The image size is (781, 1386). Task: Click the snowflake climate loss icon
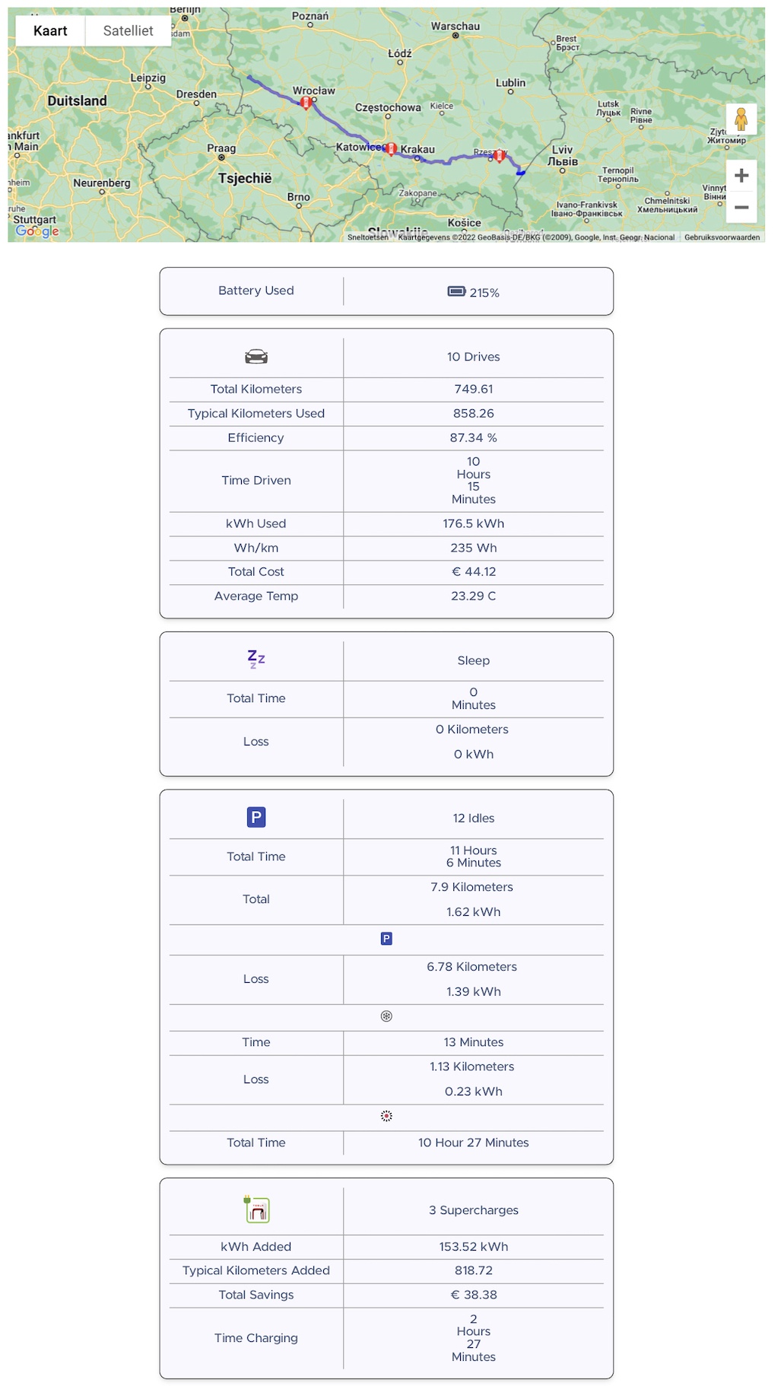click(x=386, y=1016)
